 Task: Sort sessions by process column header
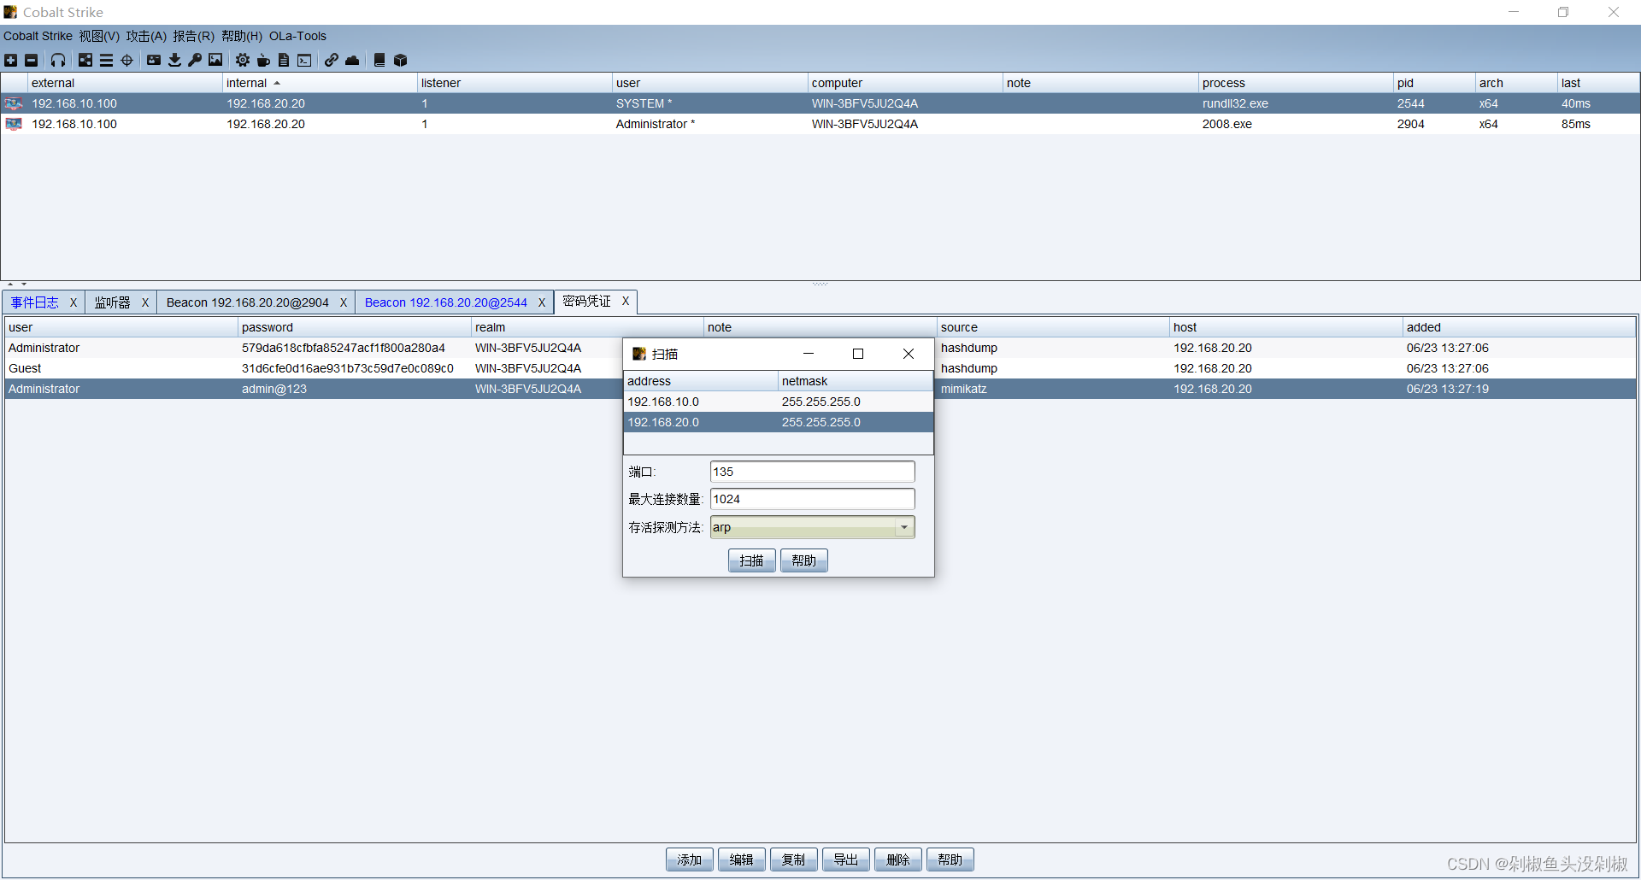pyautogui.click(x=1296, y=83)
